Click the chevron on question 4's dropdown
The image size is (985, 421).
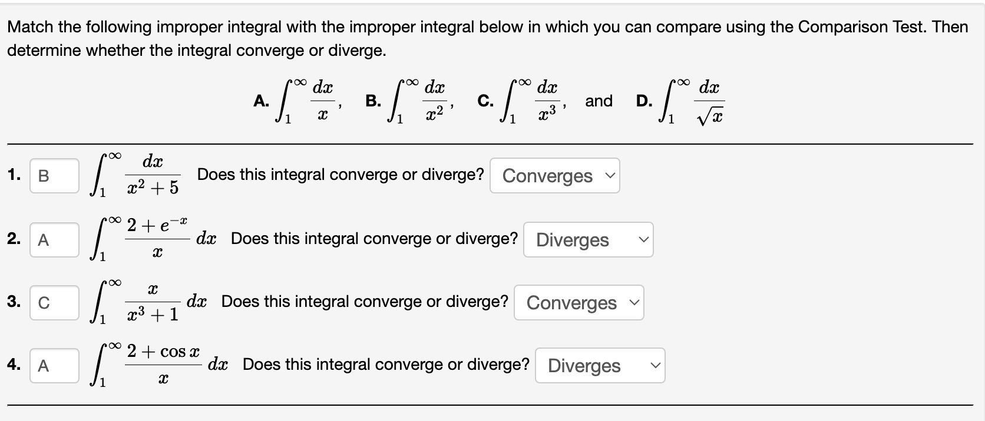pyautogui.click(x=655, y=365)
